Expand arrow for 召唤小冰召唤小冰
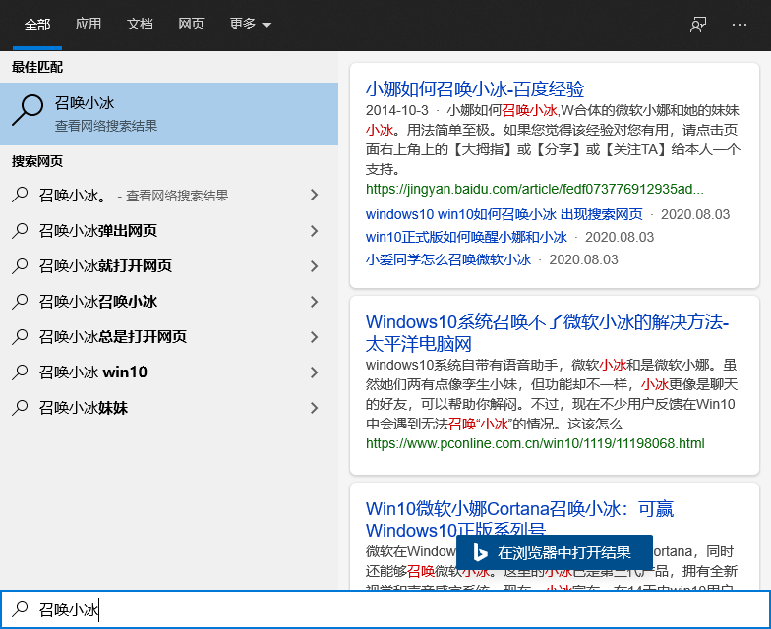 point(315,301)
